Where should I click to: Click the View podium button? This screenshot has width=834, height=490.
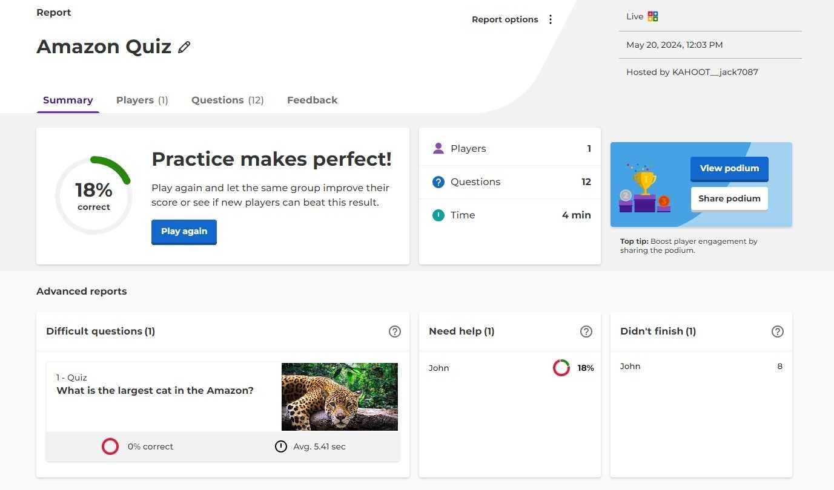(729, 169)
